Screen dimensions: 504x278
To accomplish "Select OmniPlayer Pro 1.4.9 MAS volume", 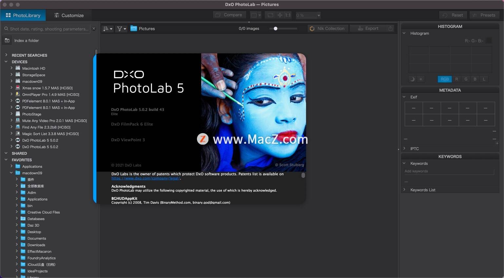I will pyautogui.click(x=50, y=95).
